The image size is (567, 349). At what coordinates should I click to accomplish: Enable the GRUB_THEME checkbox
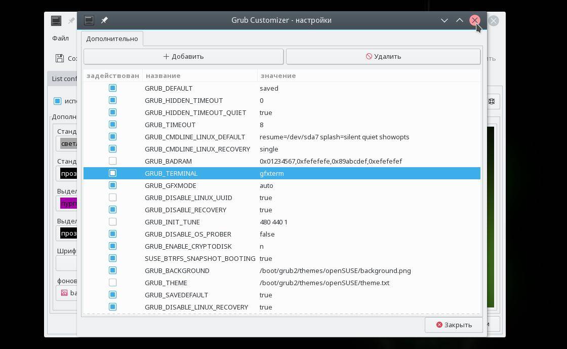113,283
